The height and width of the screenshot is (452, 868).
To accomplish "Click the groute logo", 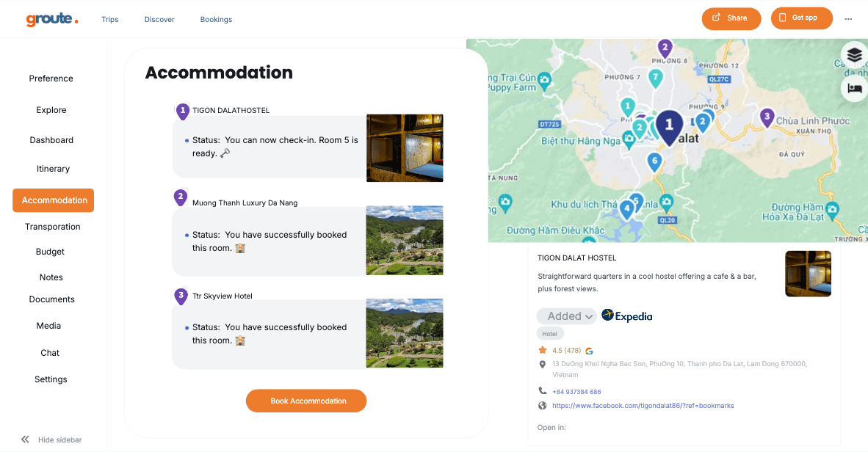I will coord(51,19).
